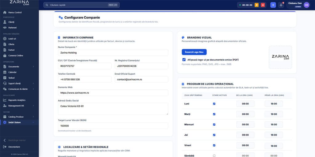The image size is (315, 157).
Task: Open the Taskuri menu item
Action: (19, 78)
